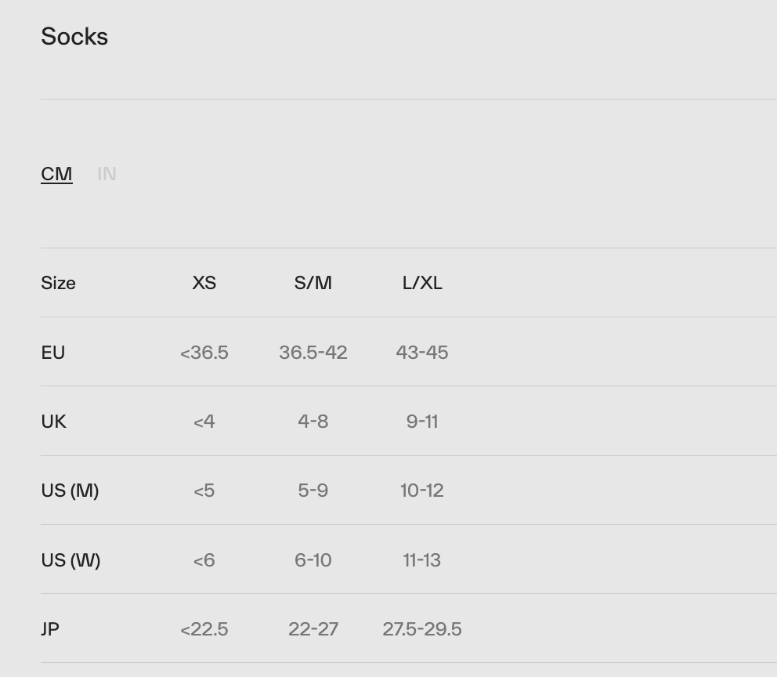This screenshot has width=777, height=677.
Task: Select the XS EU value <36.5
Action: pyautogui.click(x=204, y=353)
